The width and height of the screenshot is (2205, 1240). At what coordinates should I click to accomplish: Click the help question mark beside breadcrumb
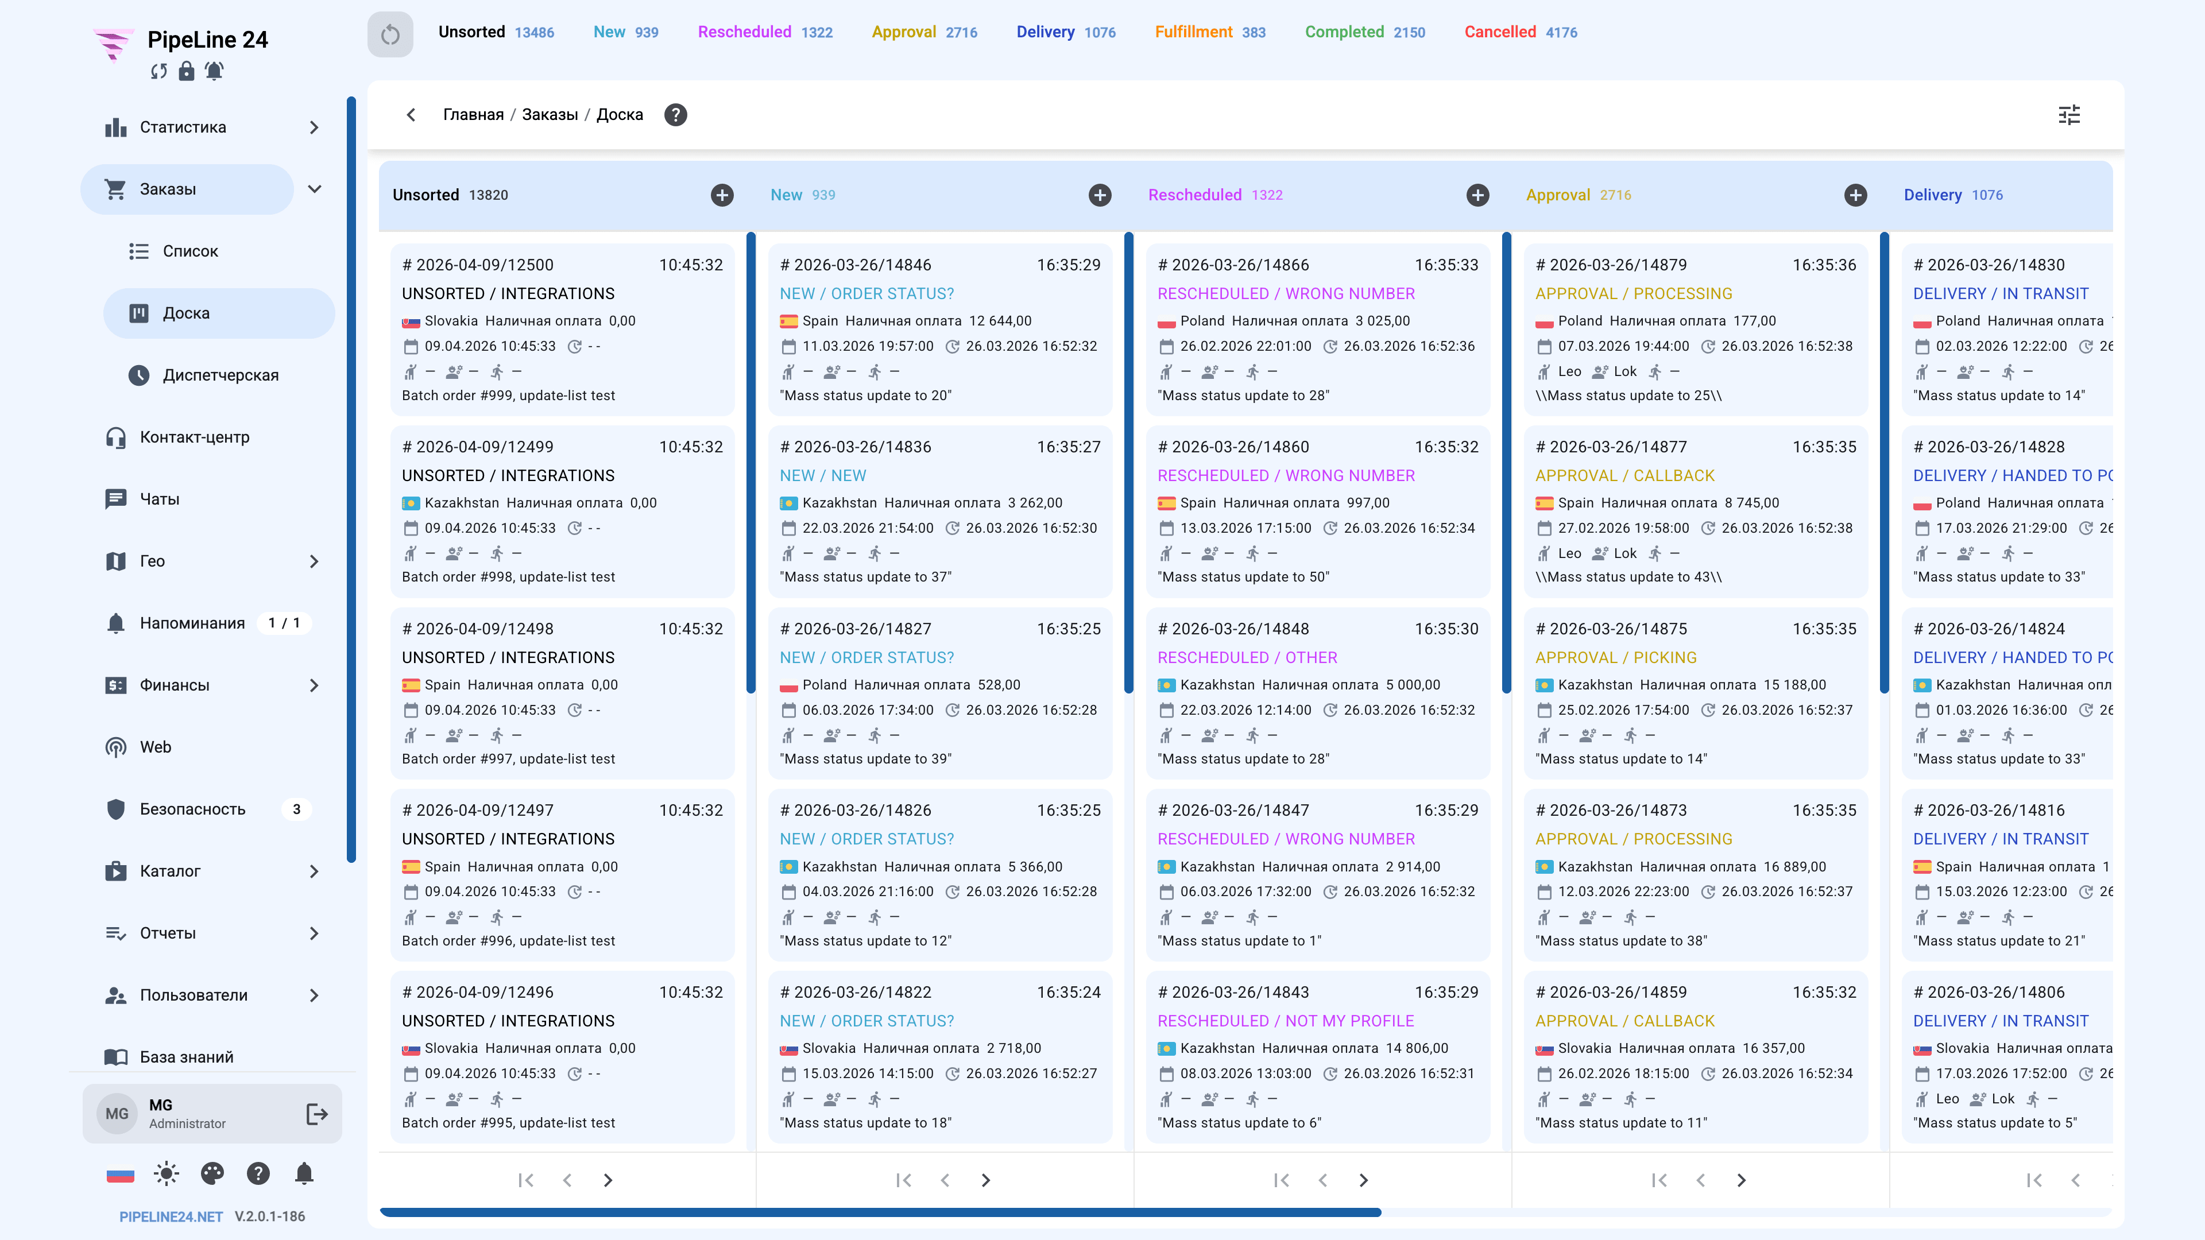[x=675, y=115]
